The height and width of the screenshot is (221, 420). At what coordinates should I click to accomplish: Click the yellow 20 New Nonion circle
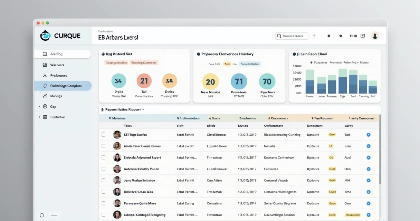210,82
